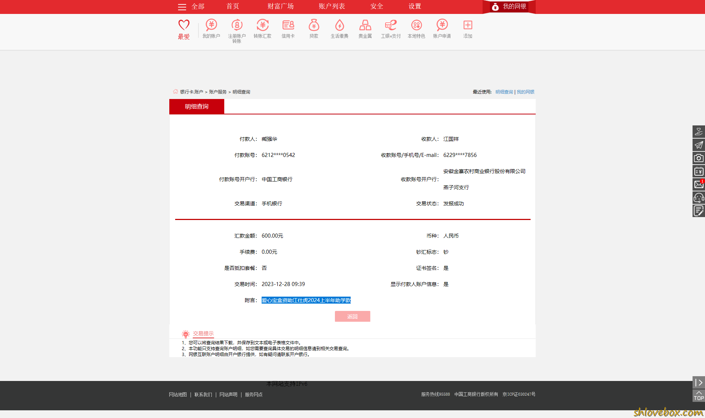Open the recently used 我的网银 link
The height and width of the screenshot is (418, 705).
tap(525, 92)
